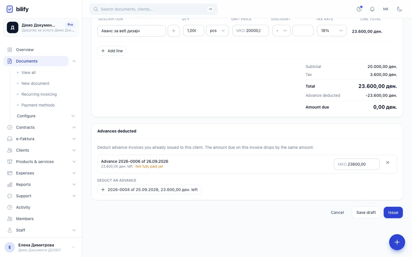Open Recurring invoicing
This screenshot has width=412, height=257.
pyautogui.click(x=39, y=94)
